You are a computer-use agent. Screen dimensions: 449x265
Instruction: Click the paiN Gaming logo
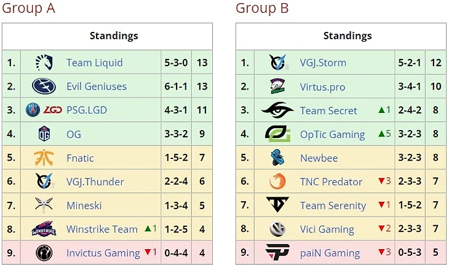pos(277,252)
